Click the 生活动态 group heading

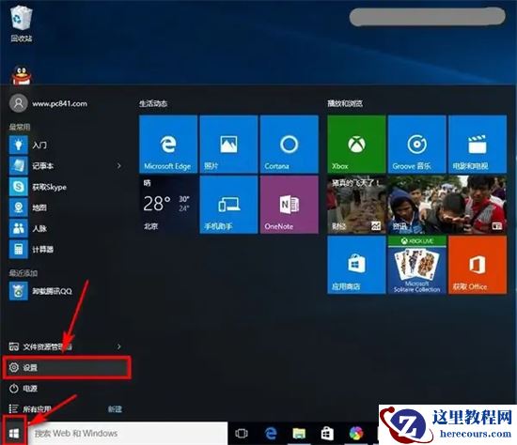pos(153,104)
